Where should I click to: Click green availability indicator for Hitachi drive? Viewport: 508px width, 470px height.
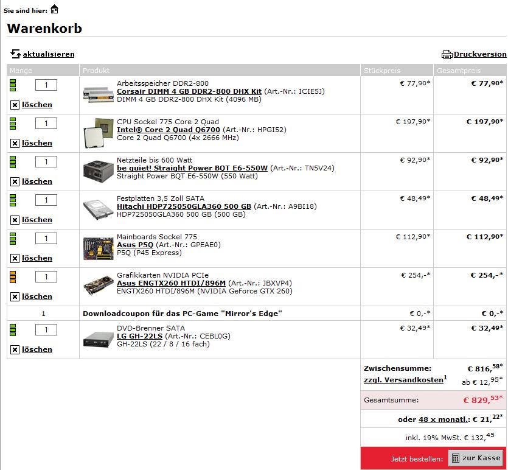pos(13,200)
